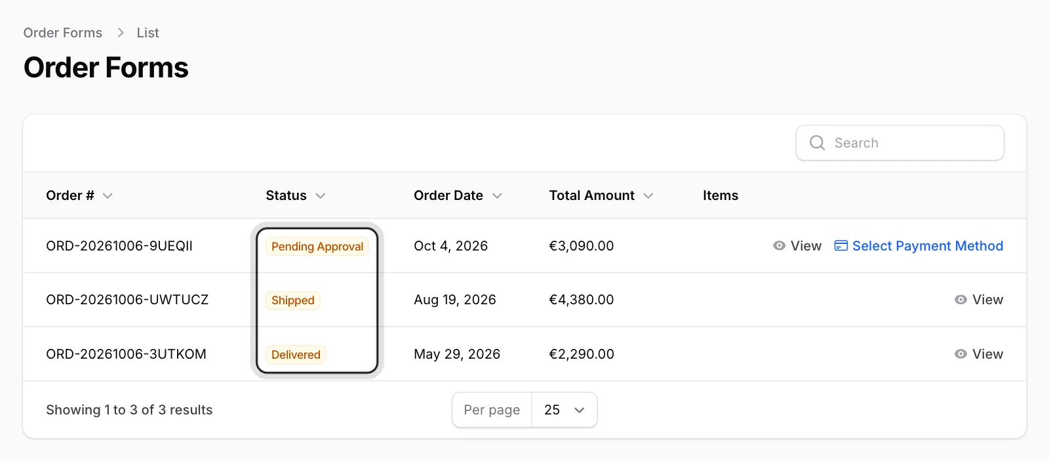View order ORD-20261006-UWTUCZ
The image size is (1049, 461).
click(979, 300)
